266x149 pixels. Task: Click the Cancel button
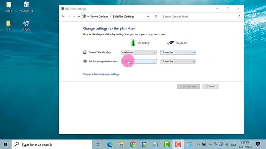tap(210, 87)
